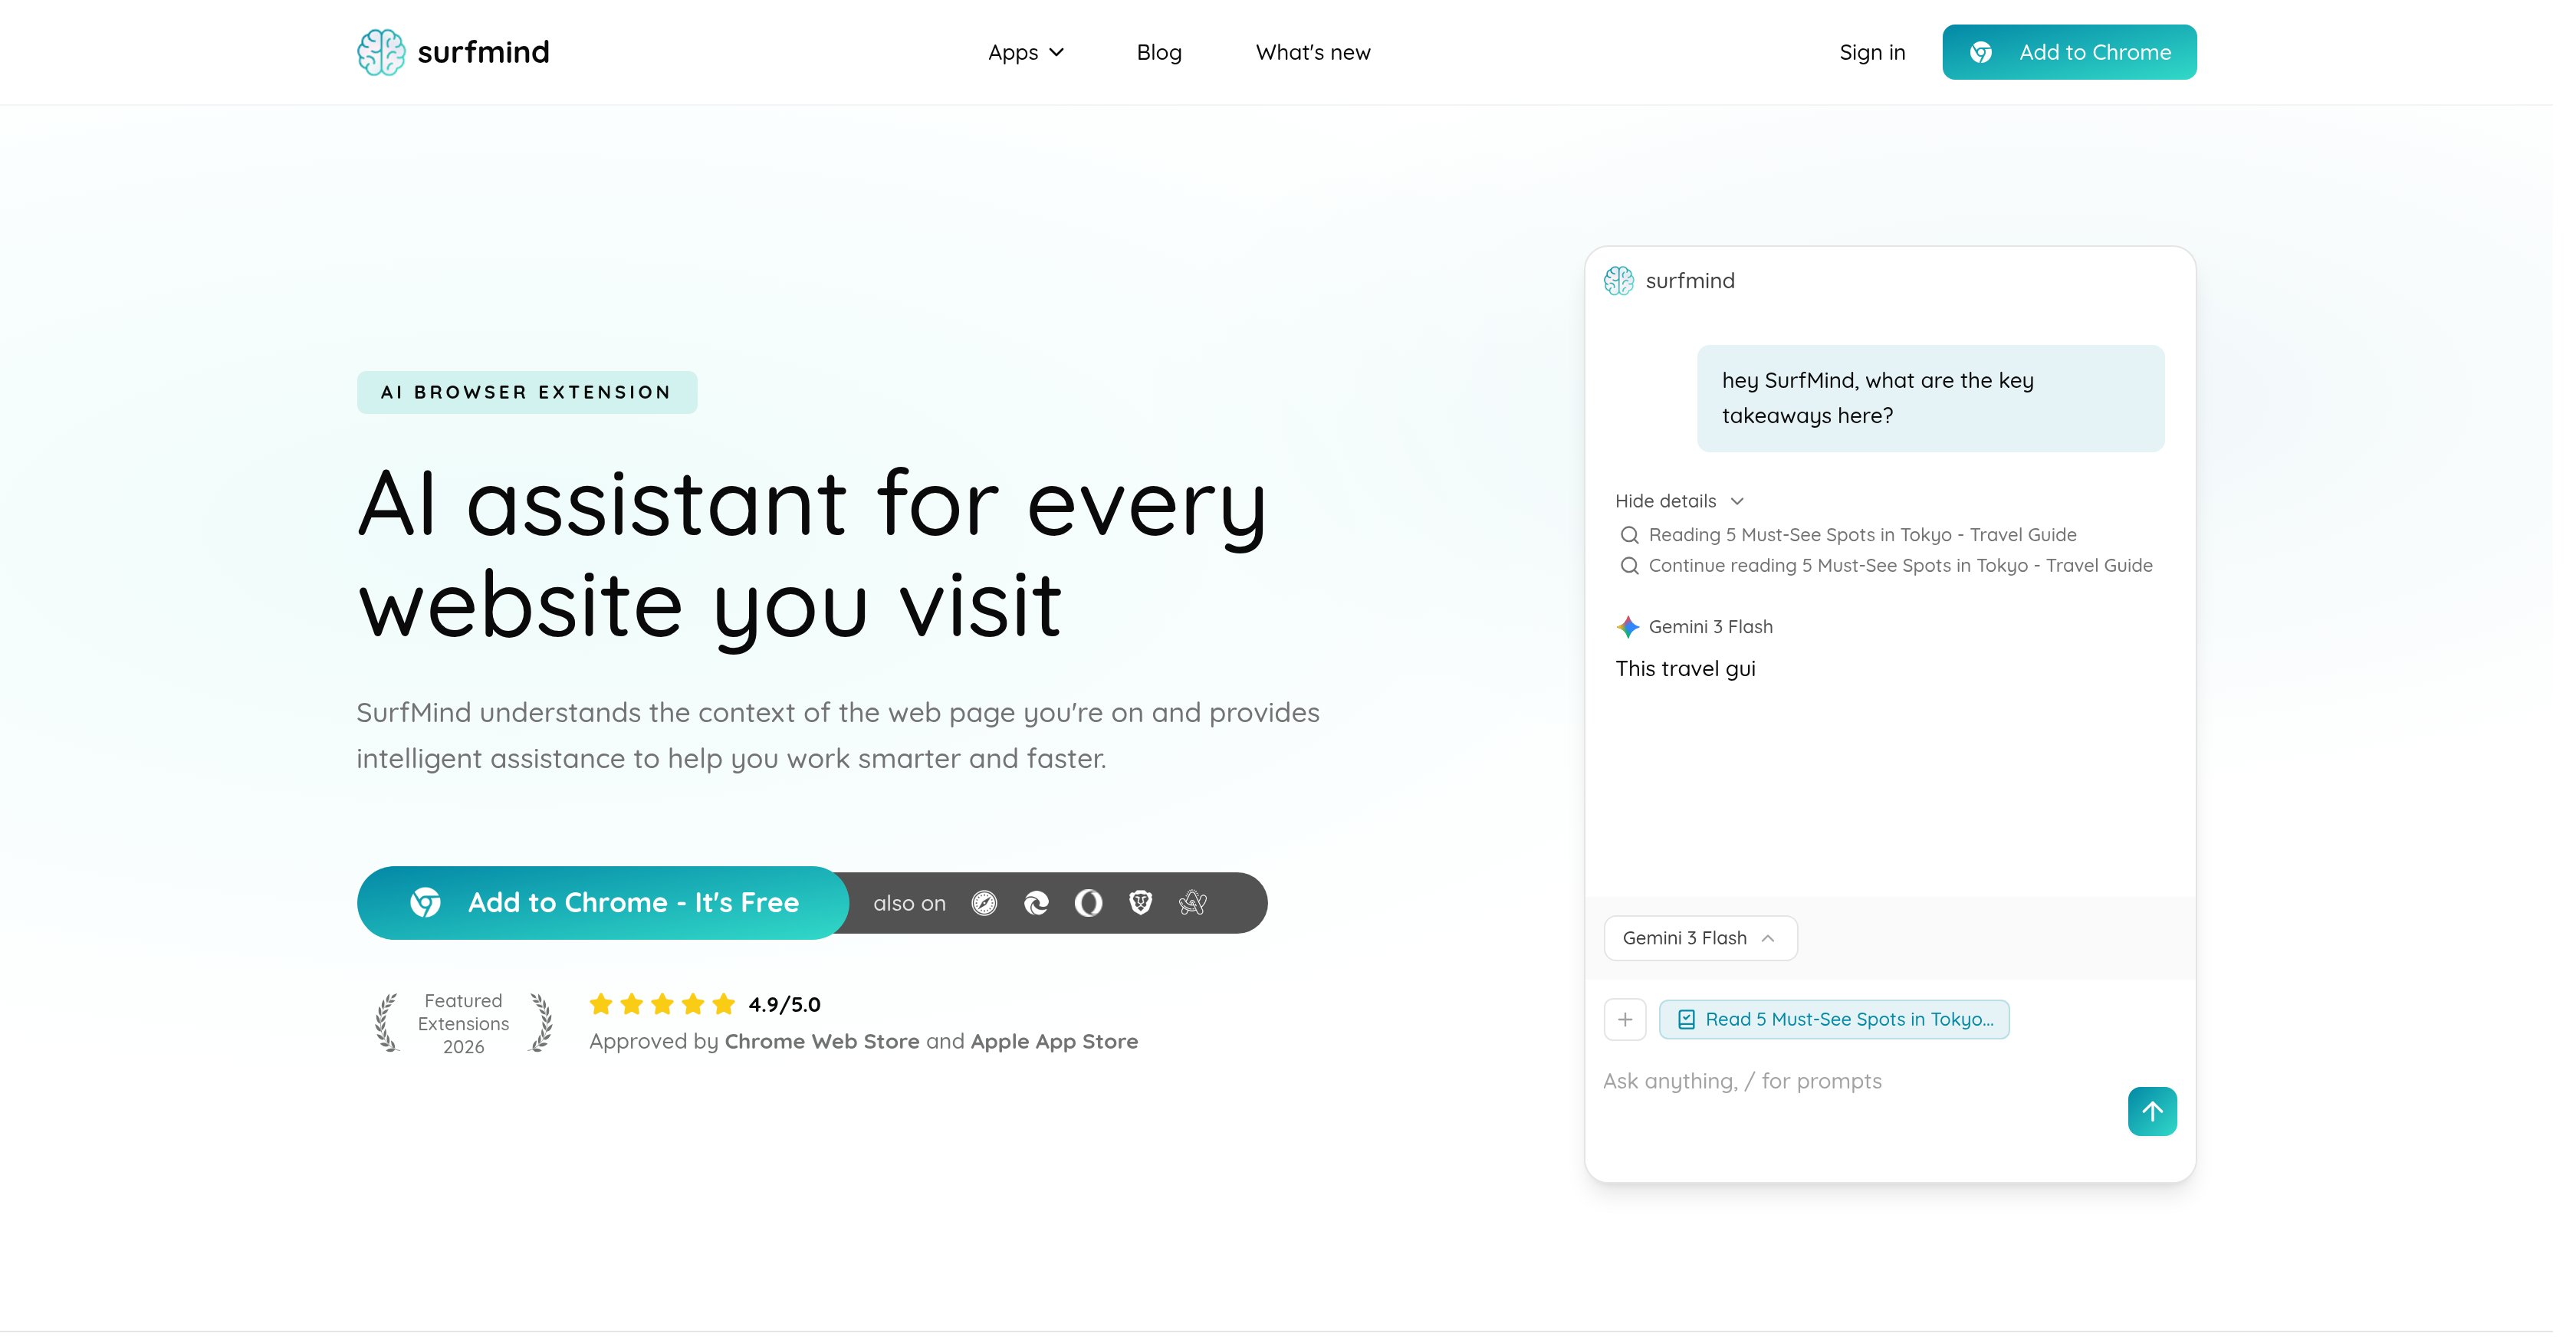Click the surfmind brain logo in header
Screen dimensions: 2576x1343
[x=381, y=52]
